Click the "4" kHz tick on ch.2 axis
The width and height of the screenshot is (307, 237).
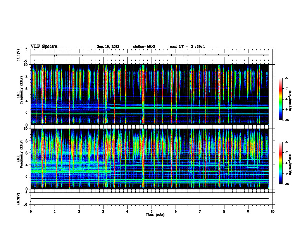27,165
